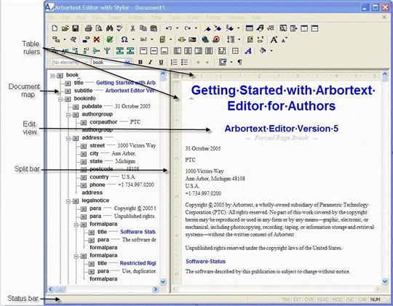Click the Insert table icon
The height and width of the screenshot is (306, 393).
[x=249, y=28]
